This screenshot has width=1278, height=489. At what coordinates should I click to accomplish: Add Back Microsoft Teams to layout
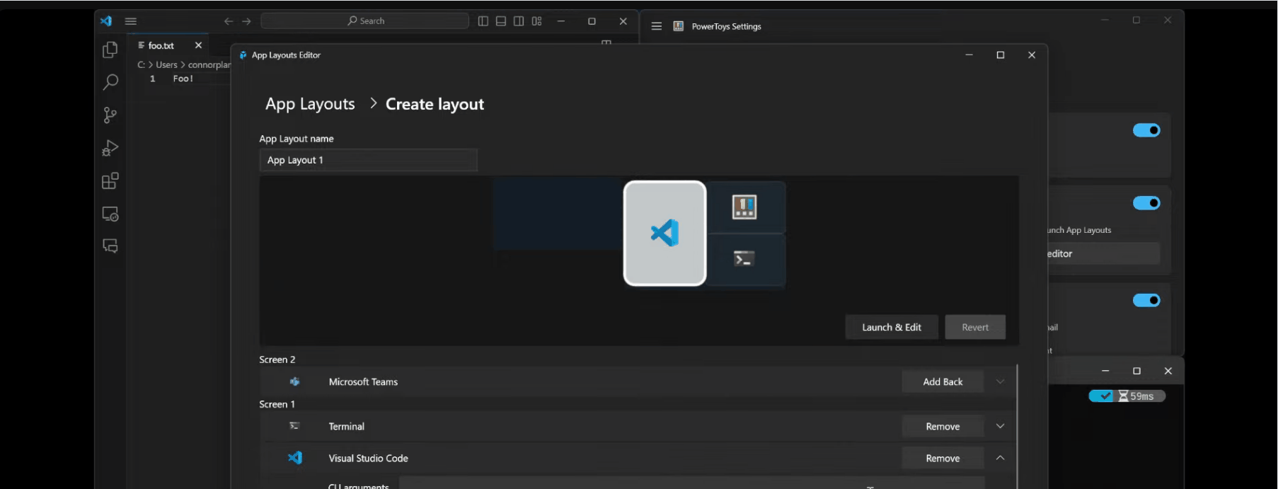[943, 381]
